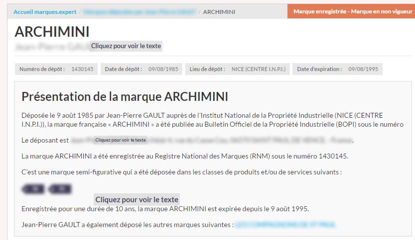Image resolution: width=415 pixels, height=240 pixels.
Task: Select the Date de dépôt 09/08/1985 field
Action: point(141,69)
